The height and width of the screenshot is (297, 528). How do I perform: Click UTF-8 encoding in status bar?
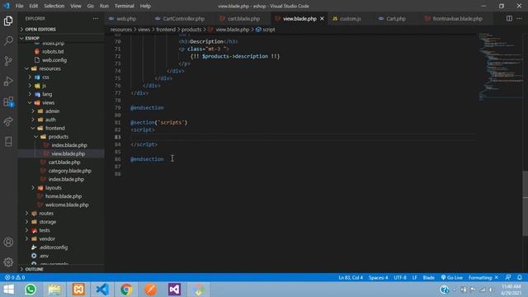[400, 277]
